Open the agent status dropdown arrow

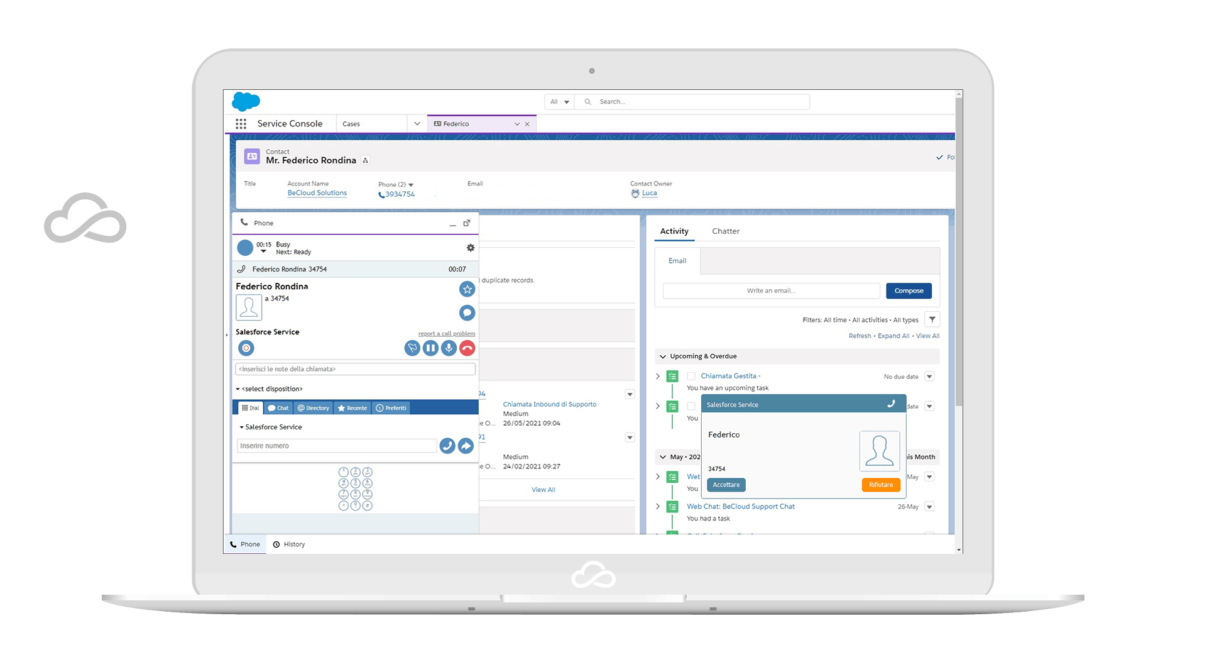[x=263, y=252]
